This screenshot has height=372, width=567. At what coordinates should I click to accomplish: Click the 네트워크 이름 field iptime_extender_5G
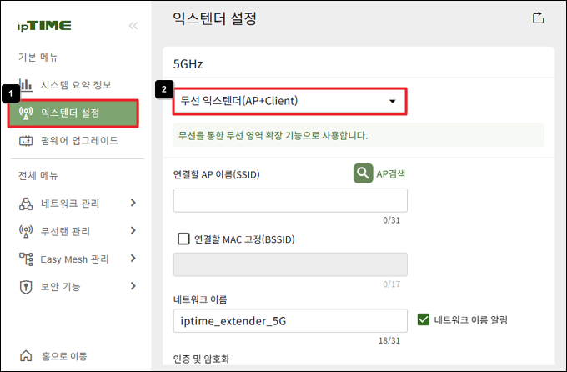point(290,320)
